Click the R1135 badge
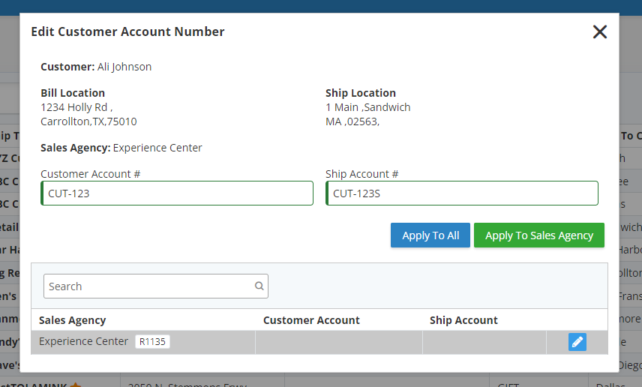This screenshot has width=642, height=387. 152,341
